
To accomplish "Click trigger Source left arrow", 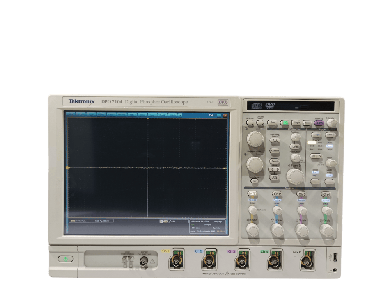I will (x=313, y=156).
